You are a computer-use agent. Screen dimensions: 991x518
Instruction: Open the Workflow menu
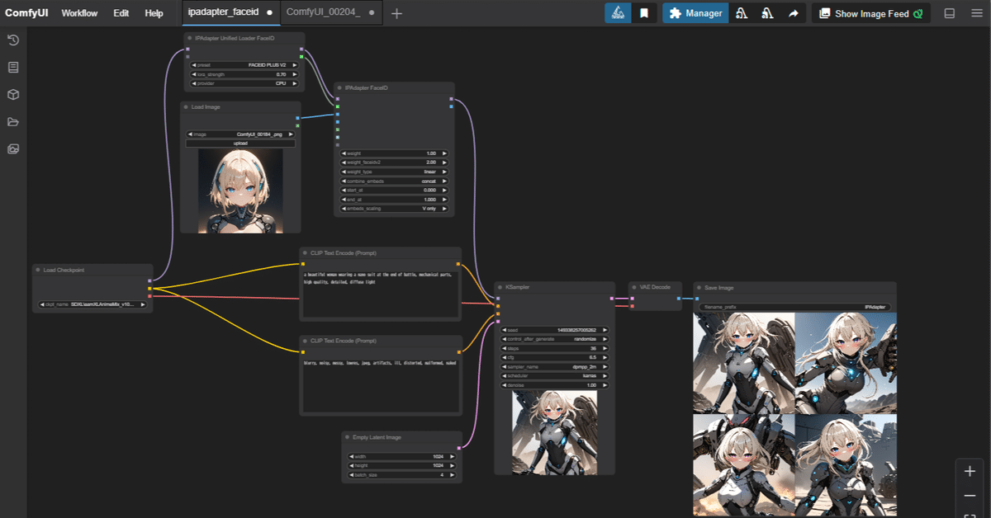(79, 13)
